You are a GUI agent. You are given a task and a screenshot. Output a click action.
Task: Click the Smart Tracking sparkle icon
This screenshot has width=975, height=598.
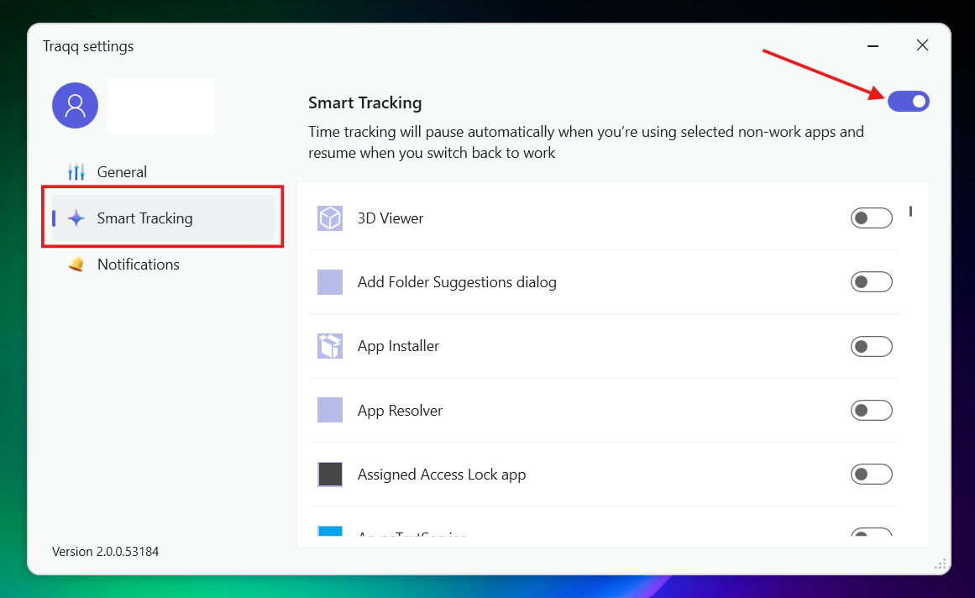76,218
